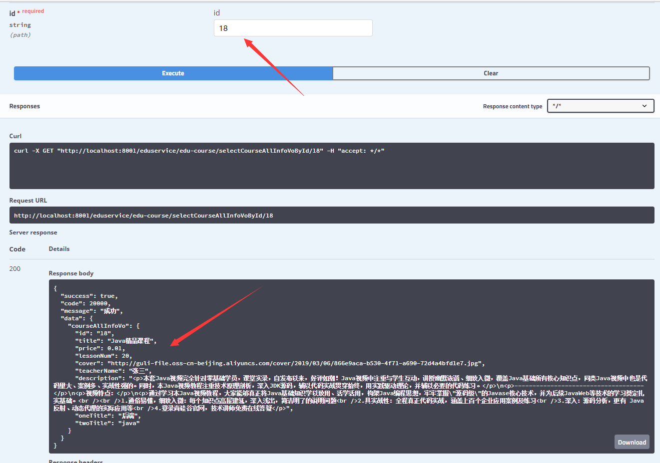This screenshot has width=660, height=463.
Task: Click the "success": true line
Action: pos(89,296)
